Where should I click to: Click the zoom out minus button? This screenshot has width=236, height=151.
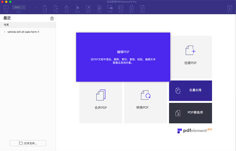pos(30,7)
